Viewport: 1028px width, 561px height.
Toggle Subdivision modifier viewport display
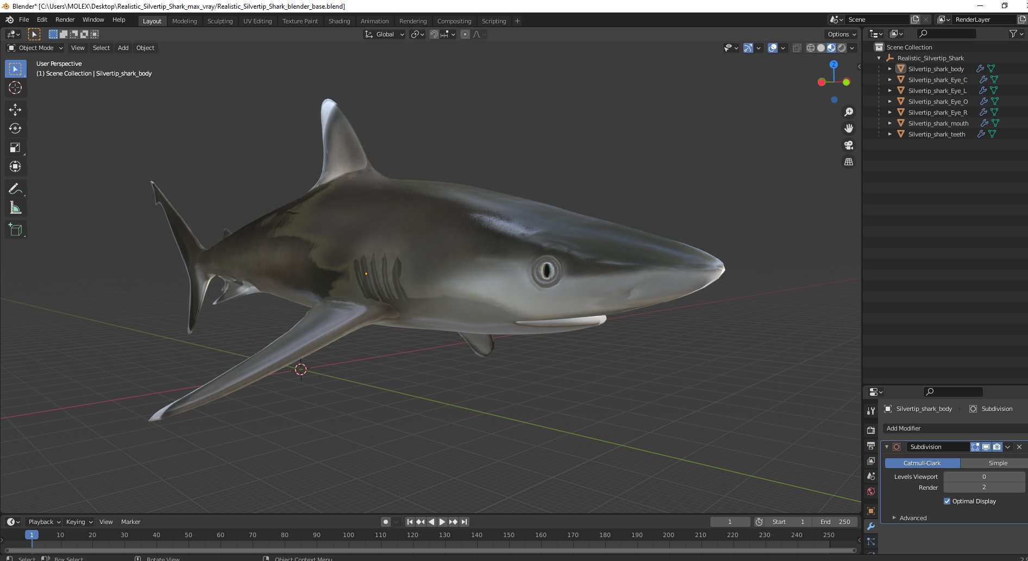(x=986, y=447)
